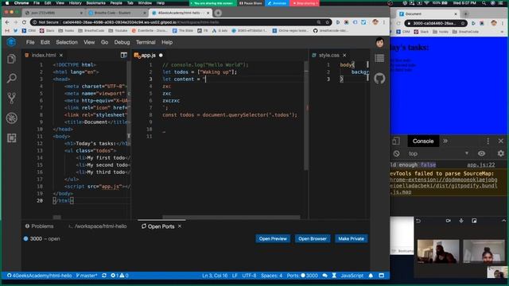
Task: Click the app.js horizontal scrollbar
Action: point(231,217)
